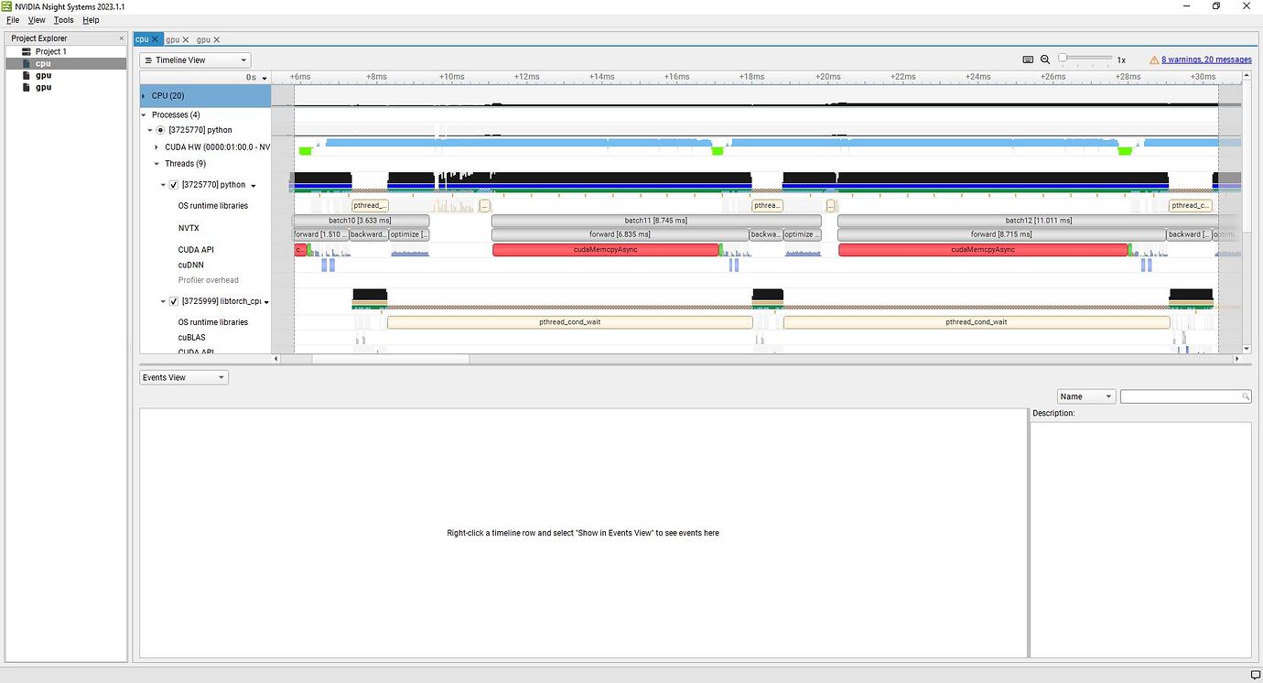
Task: Expand the CPU (20) row
Action: pos(144,95)
